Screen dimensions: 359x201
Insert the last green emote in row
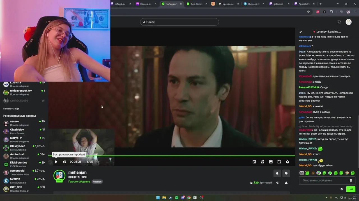353,173
